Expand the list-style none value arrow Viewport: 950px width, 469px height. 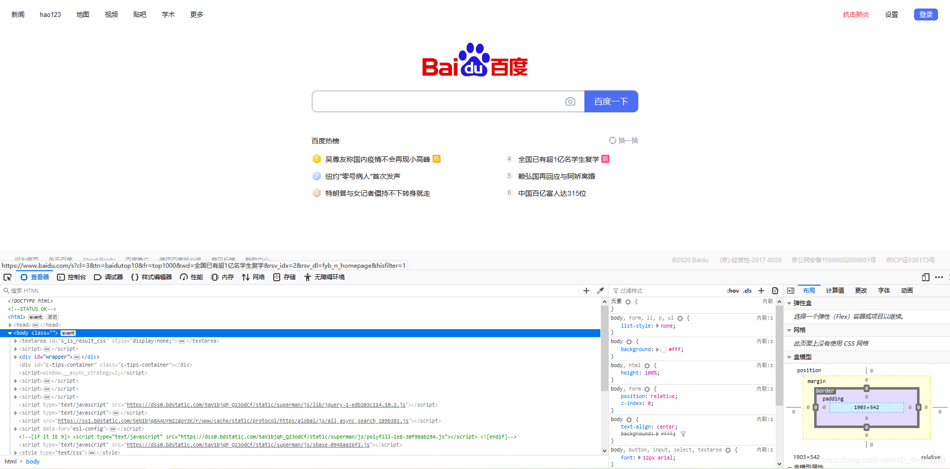pyautogui.click(x=657, y=326)
